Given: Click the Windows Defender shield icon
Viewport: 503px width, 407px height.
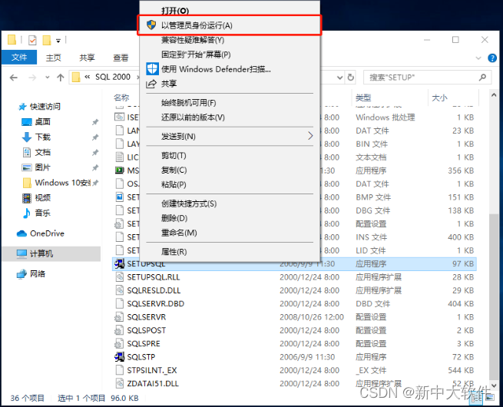Looking at the screenshot, I should pyautogui.click(x=152, y=69).
